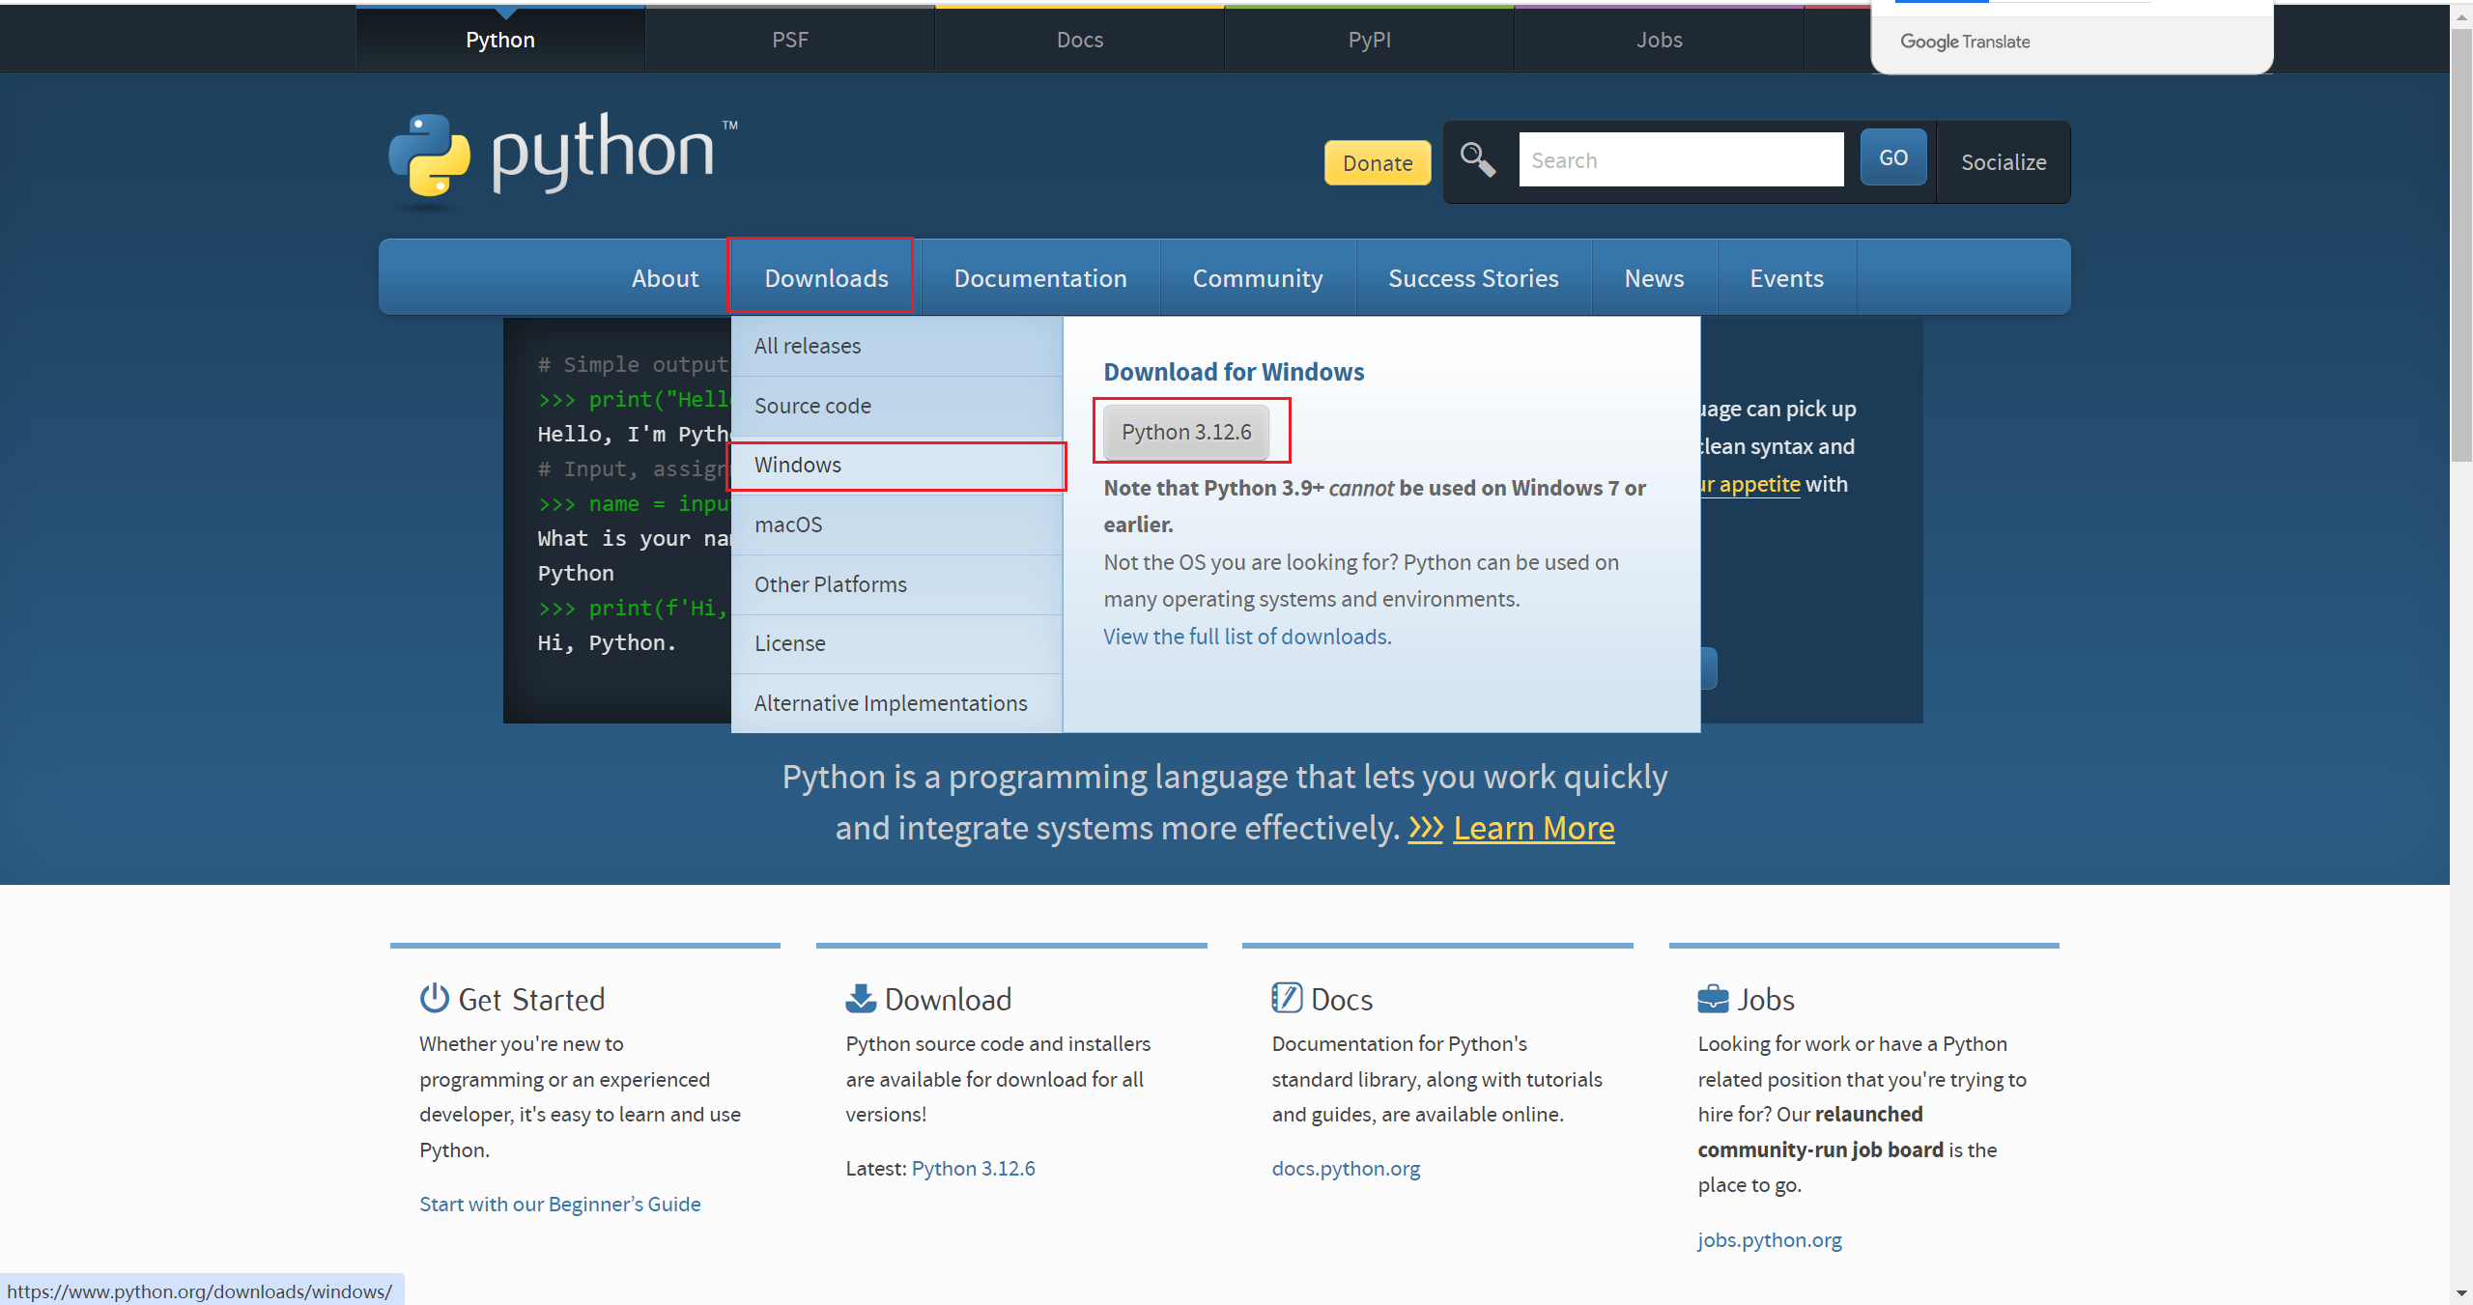Click the magnifying glass search icon
Viewport: 2473px width, 1305px height.
pyautogui.click(x=1478, y=160)
